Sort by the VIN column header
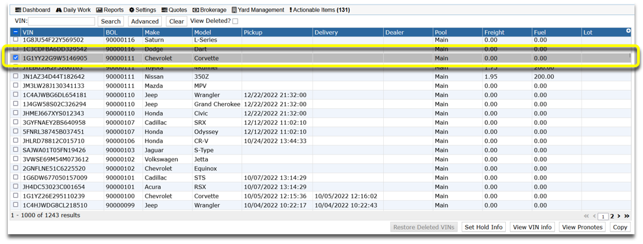The height and width of the screenshot is (244, 643). pyautogui.click(x=62, y=33)
